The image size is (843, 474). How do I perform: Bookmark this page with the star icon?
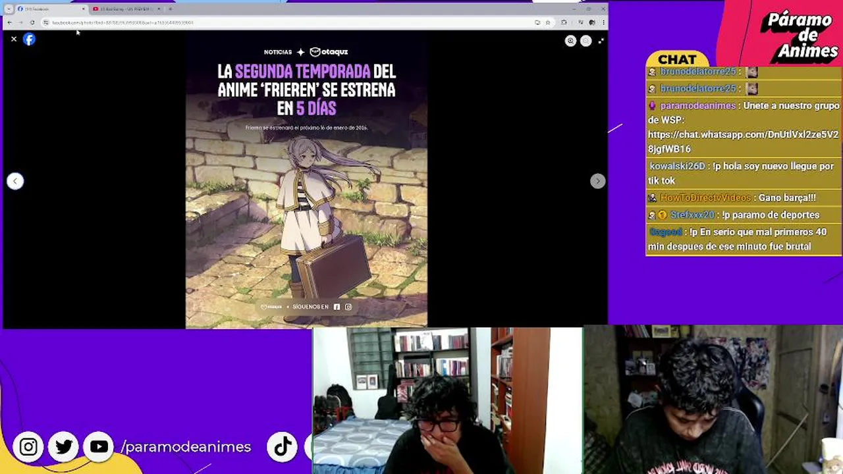coord(547,22)
